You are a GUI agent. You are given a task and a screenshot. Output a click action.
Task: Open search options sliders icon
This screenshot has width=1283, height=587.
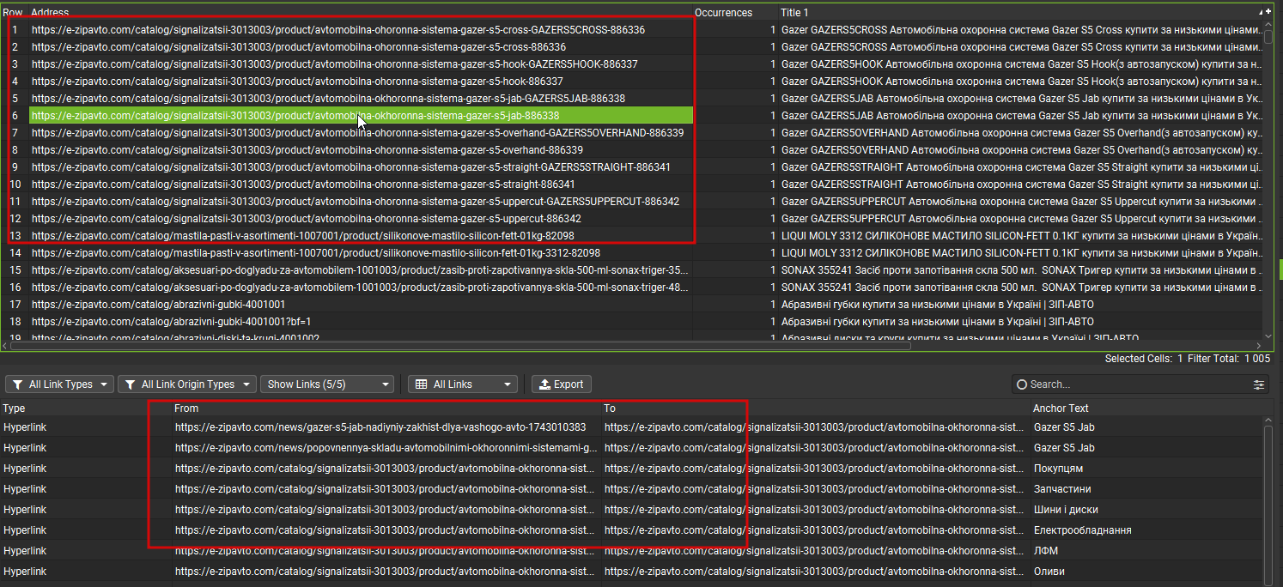[1259, 384]
